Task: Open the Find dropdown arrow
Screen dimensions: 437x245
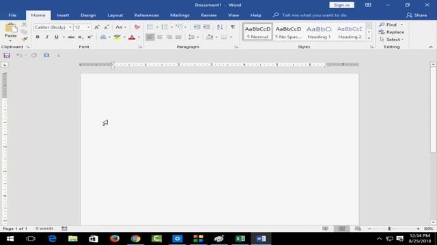Action: (401, 24)
